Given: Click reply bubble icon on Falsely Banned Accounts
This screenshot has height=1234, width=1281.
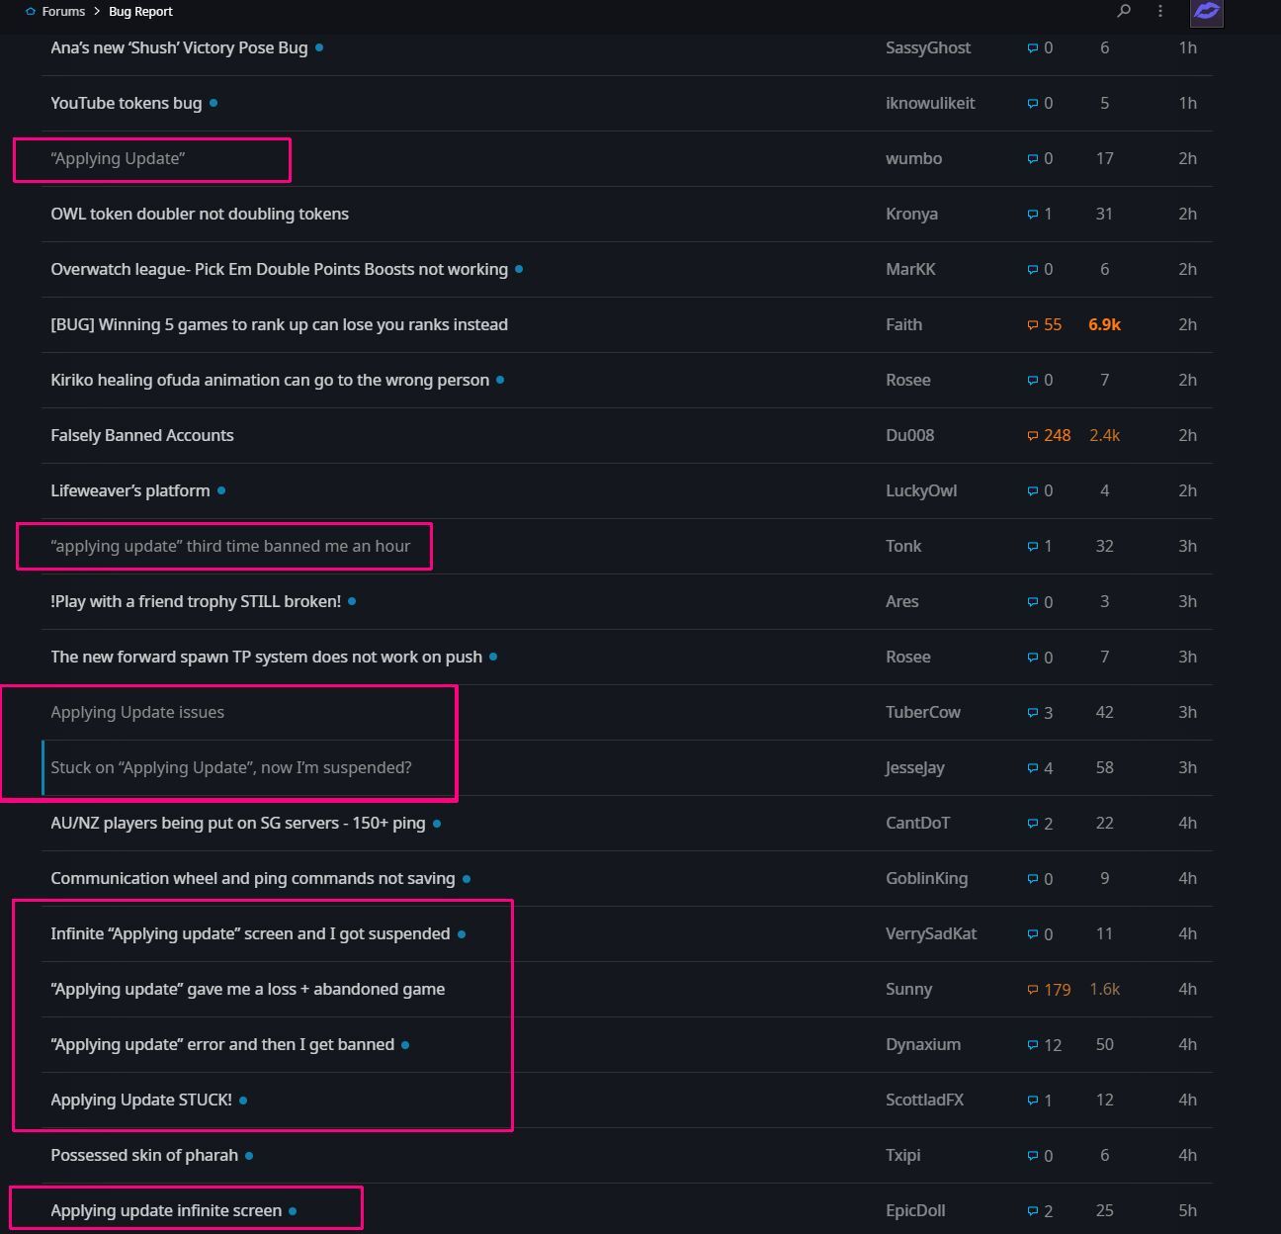Looking at the screenshot, I should pos(1033,436).
